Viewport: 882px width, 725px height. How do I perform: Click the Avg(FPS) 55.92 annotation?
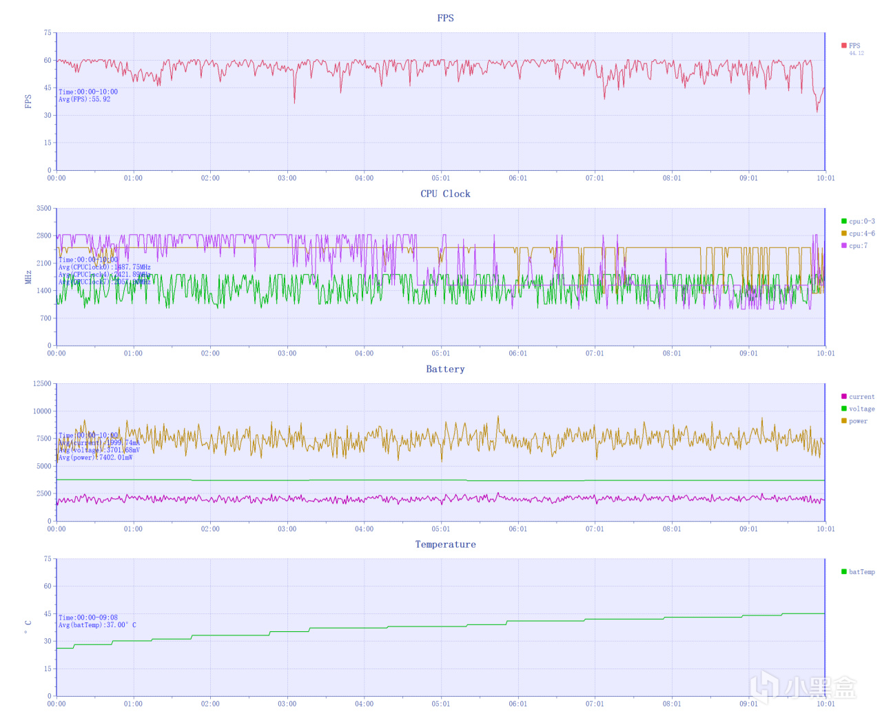84,99
